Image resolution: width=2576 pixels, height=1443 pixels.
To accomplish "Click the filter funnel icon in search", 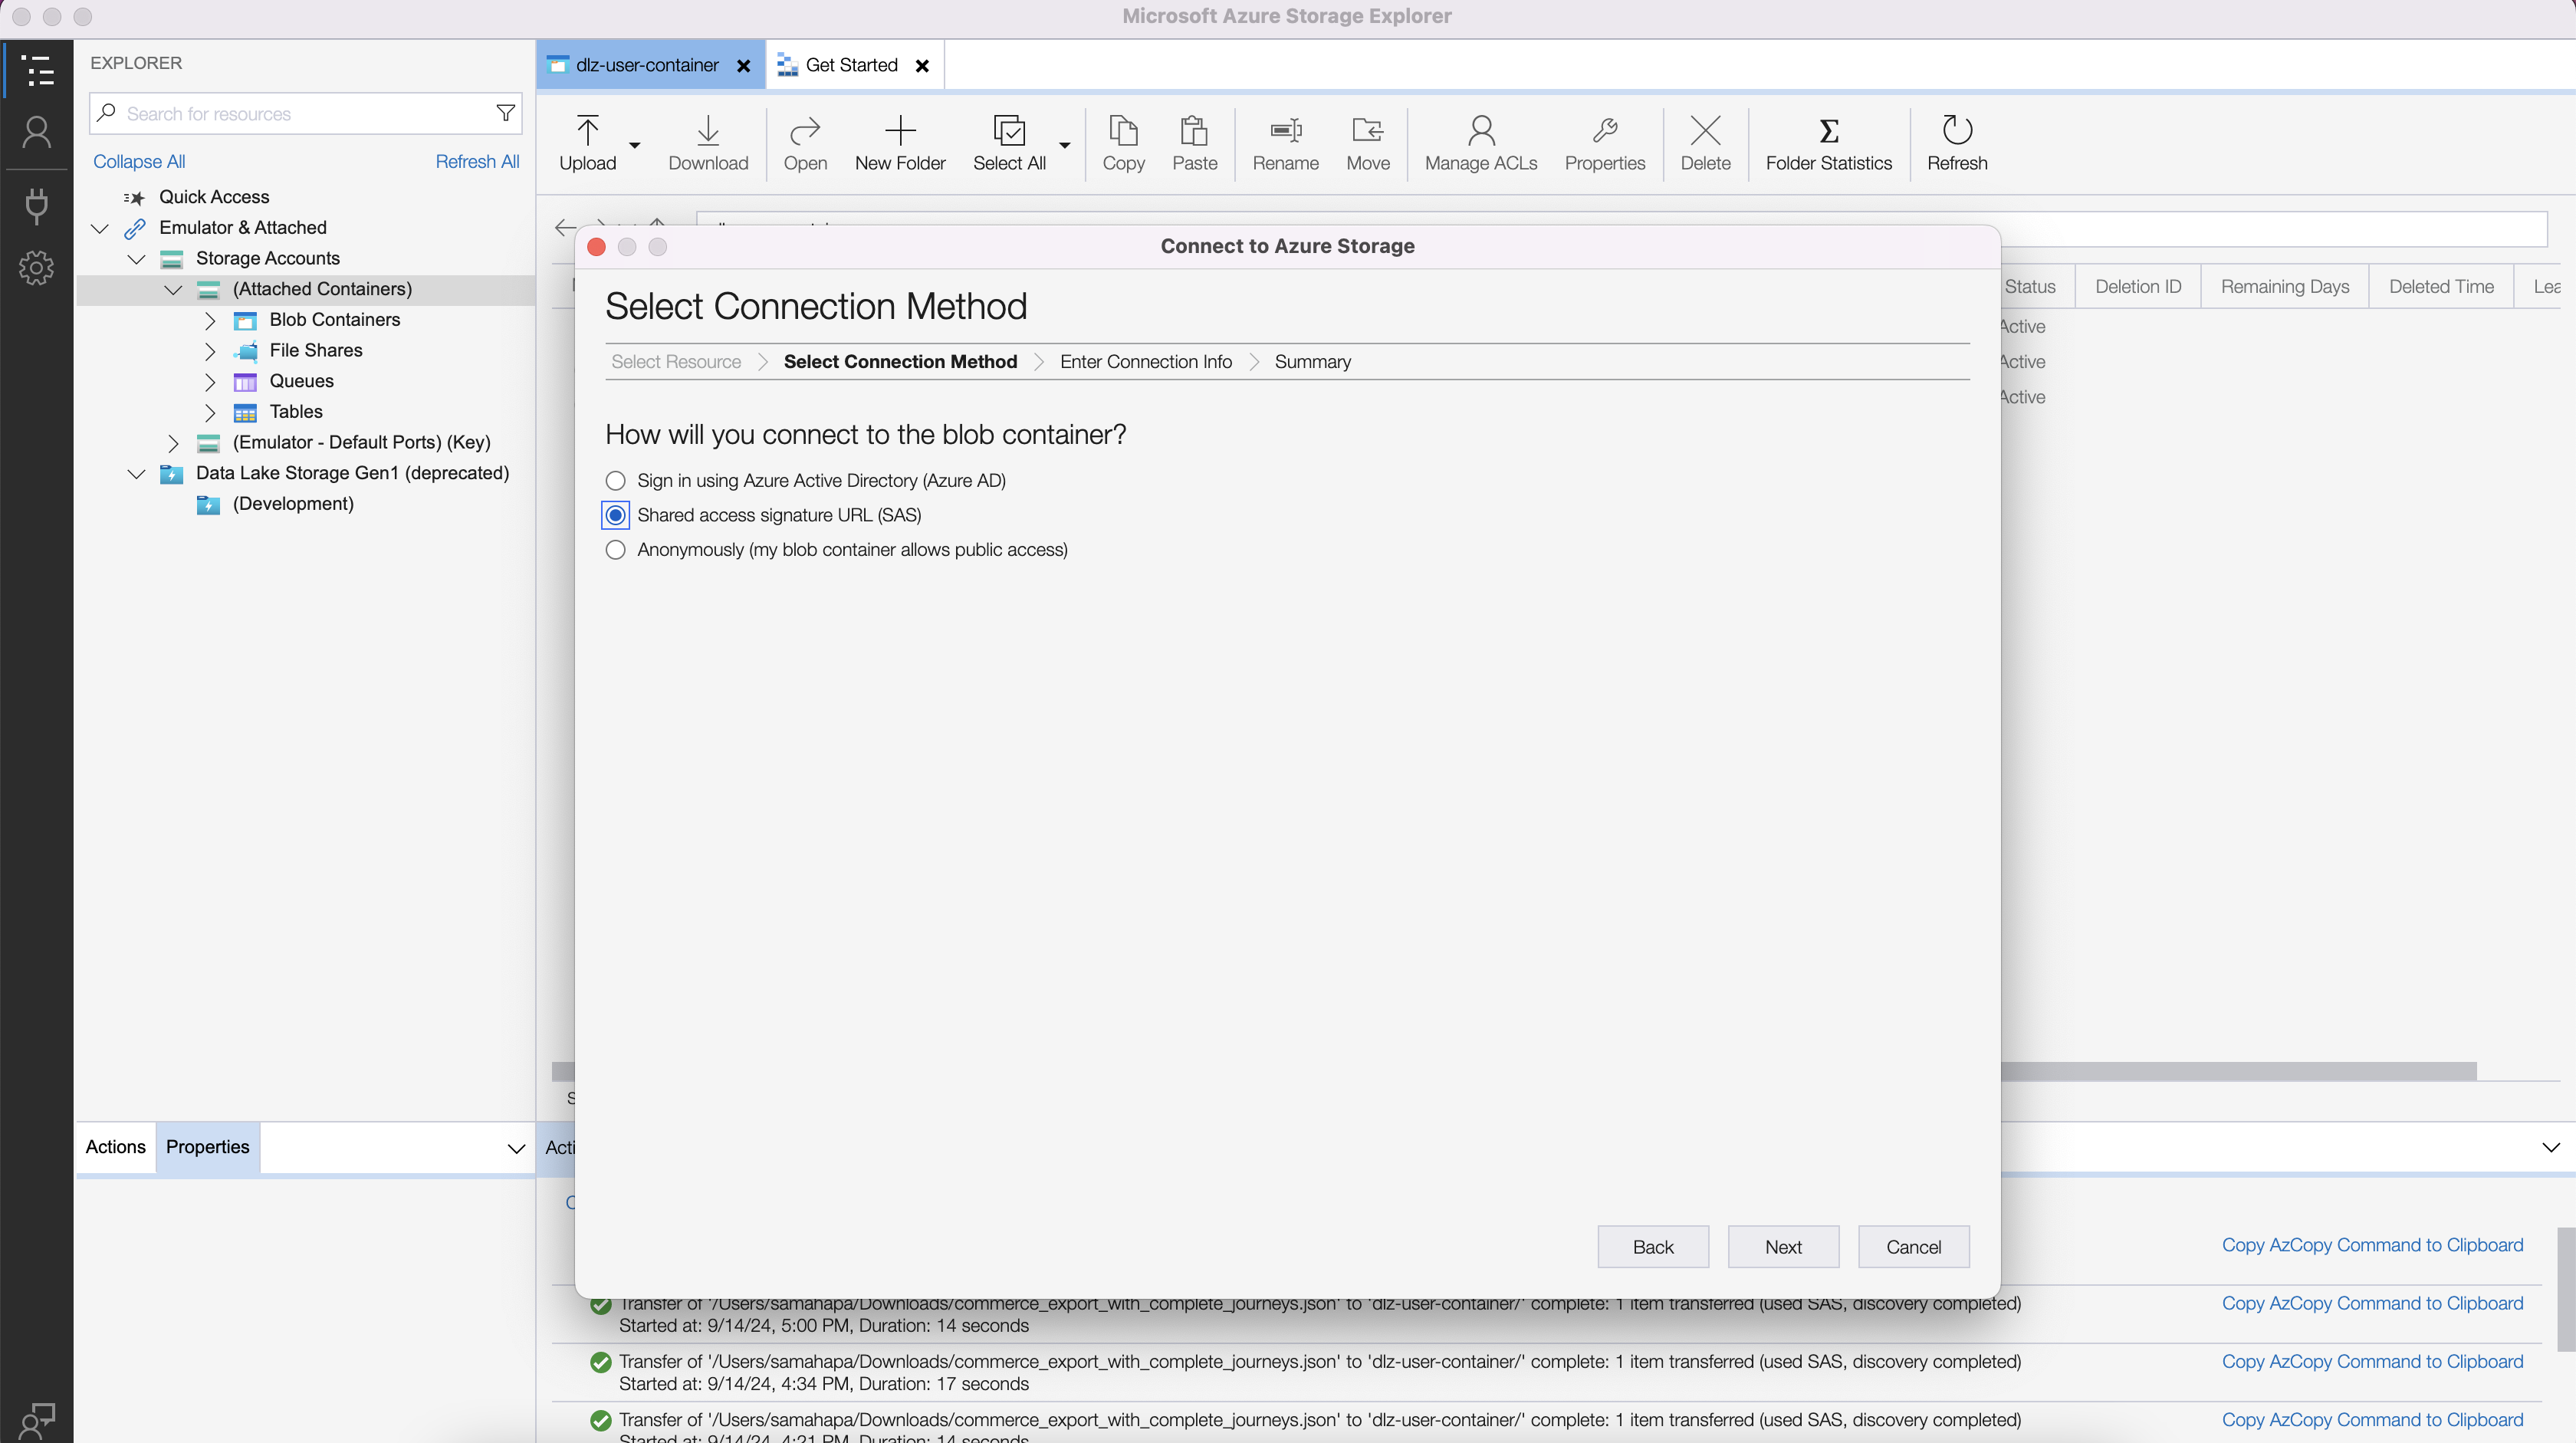I will click(x=505, y=113).
